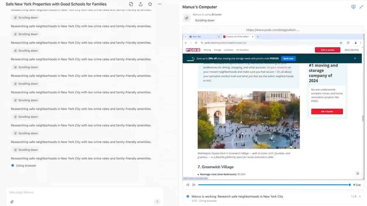Open the document view icon in header

pyautogui.click(x=131, y=4)
